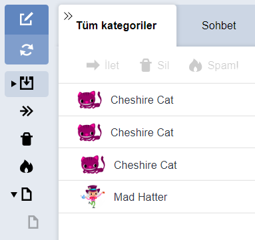Open the drafts folder page icon
The height and width of the screenshot is (240, 255).
click(x=27, y=194)
